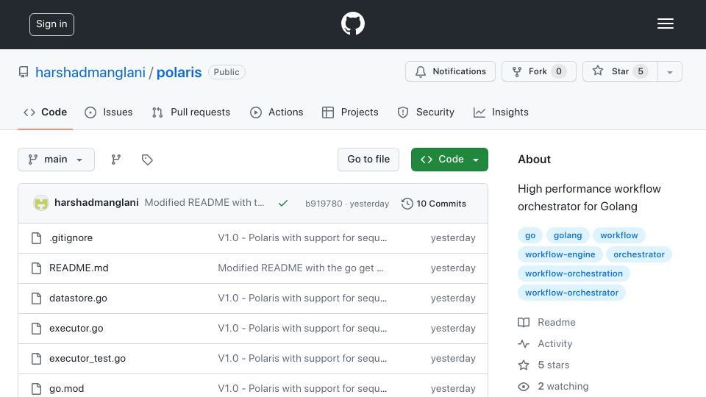Click the GitHub octocat logo
The image size is (706, 397).
coord(352,24)
